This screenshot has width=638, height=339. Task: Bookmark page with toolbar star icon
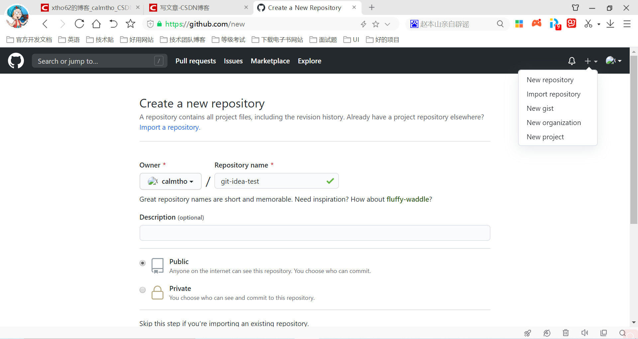click(x=131, y=24)
